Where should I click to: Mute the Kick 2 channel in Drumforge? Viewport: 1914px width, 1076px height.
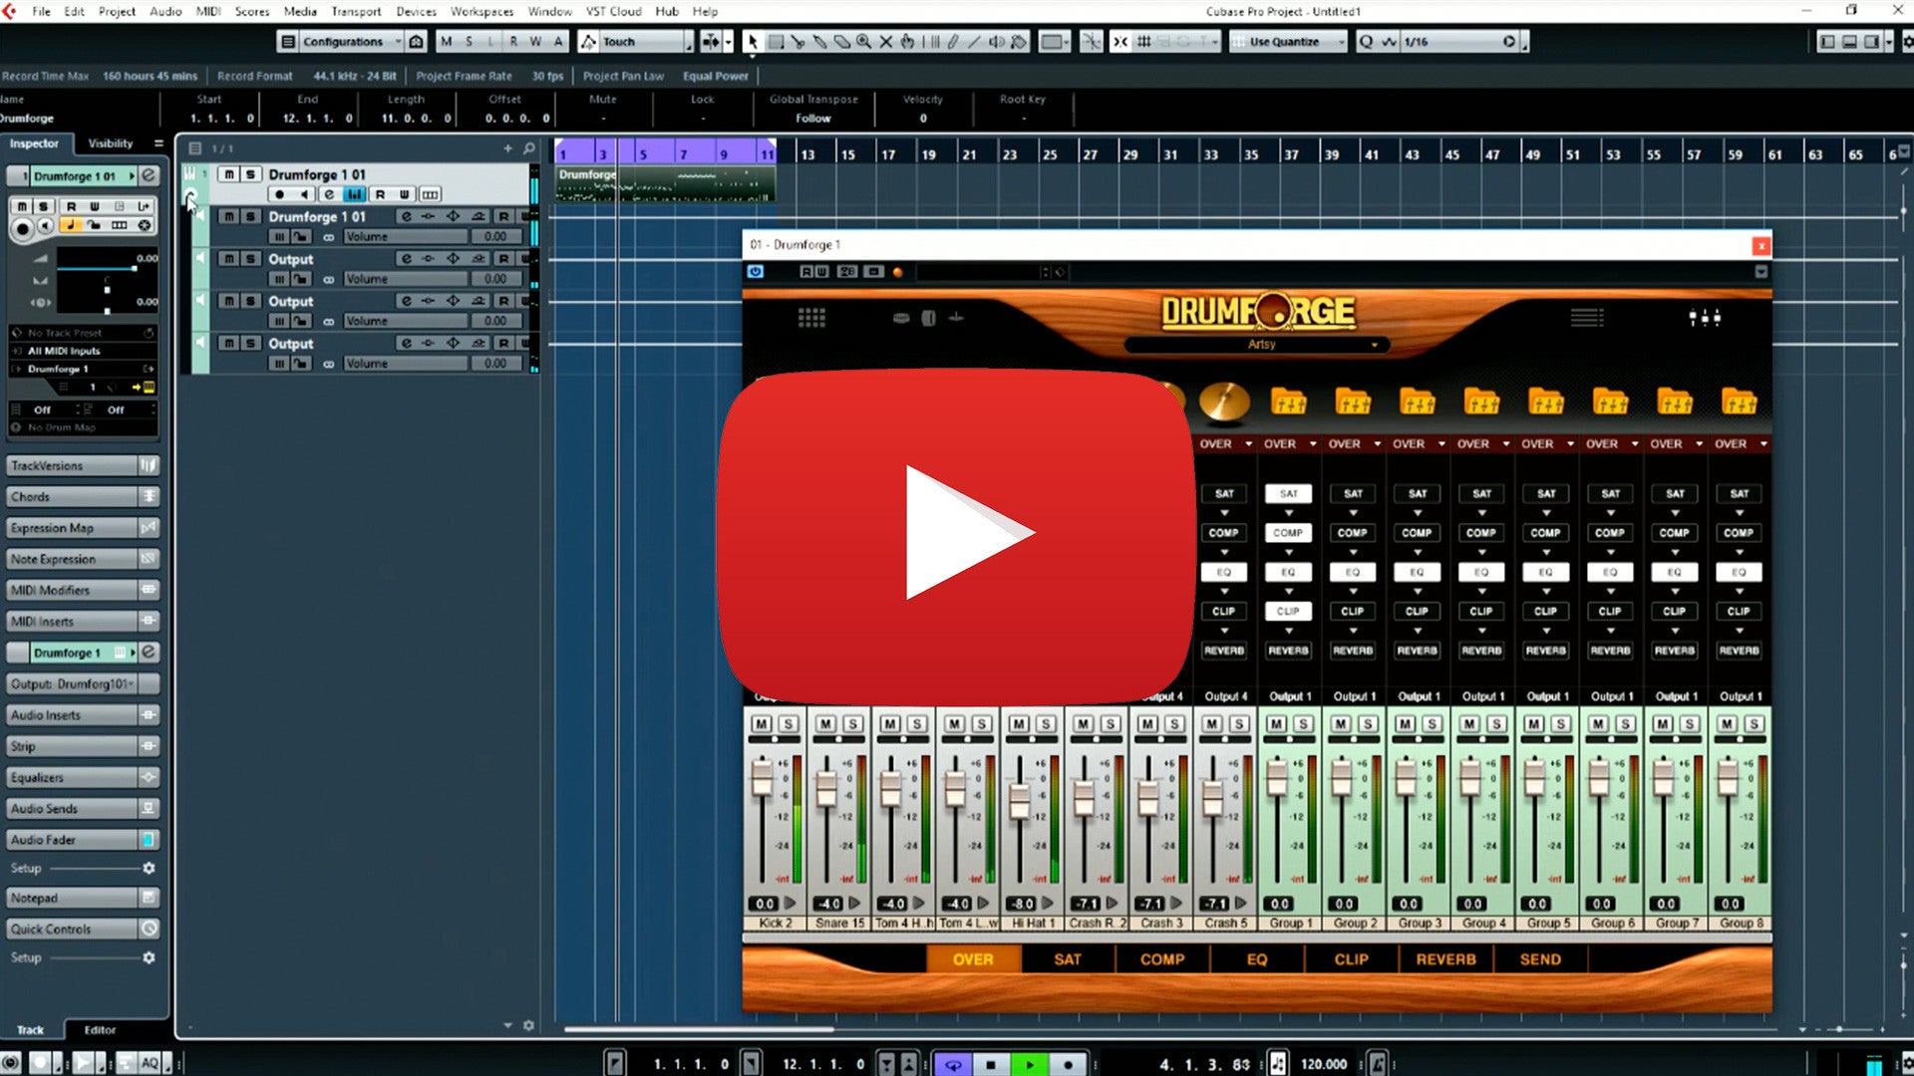(x=760, y=724)
